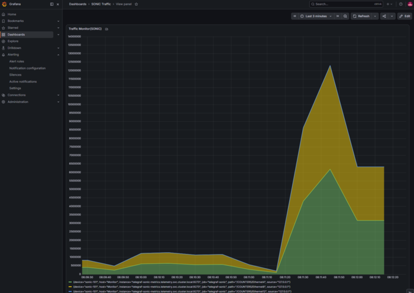
Task: Open Alert rules in the sidebar
Action: (17, 61)
